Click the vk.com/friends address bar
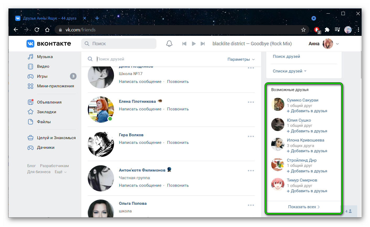The image size is (370, 227). point(182,30)
